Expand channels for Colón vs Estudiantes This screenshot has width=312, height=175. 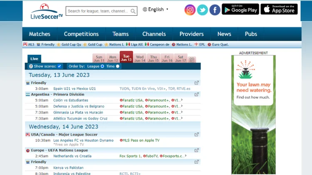pos(182,100)
